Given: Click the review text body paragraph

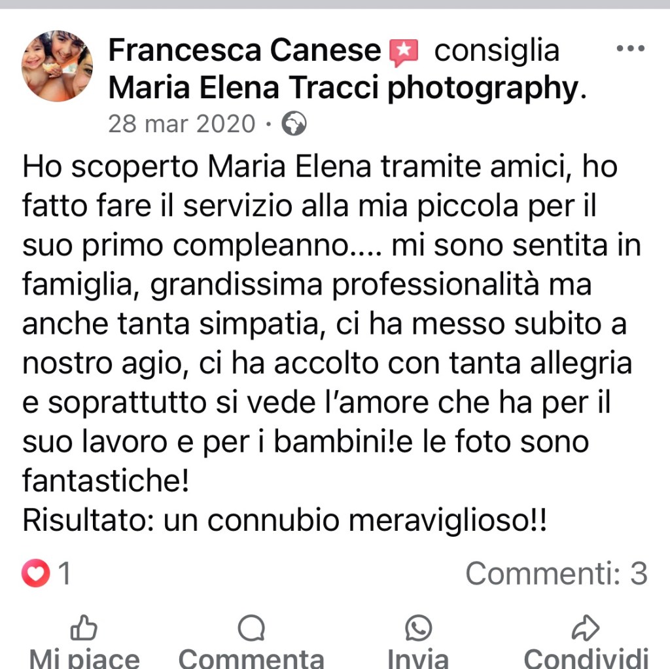Looking at the screenshot, I should point(332,343).
